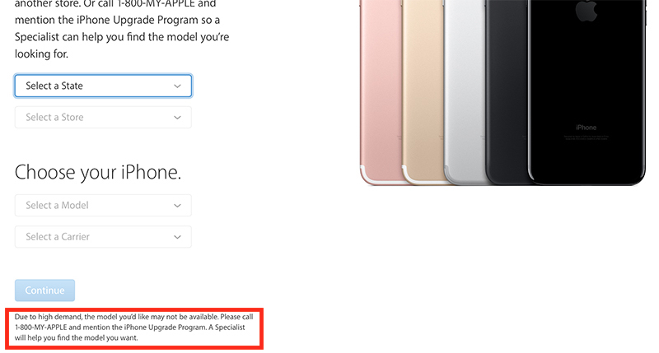Pick the matte black iPhone image
The width and height of the screenshot is (659, 353).
[507, 92]
